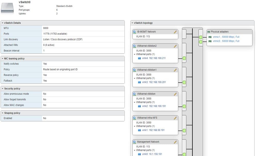Edit the VMkernel-Infra-NFS port group
Viewport: 256px width, 156px height.
click(175, 118)
